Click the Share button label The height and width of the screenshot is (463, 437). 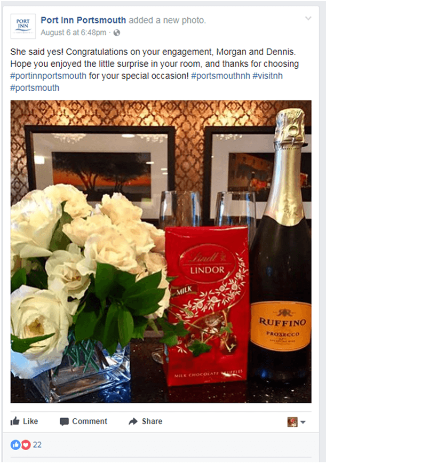pyautogui.click(x=152, y=421)
